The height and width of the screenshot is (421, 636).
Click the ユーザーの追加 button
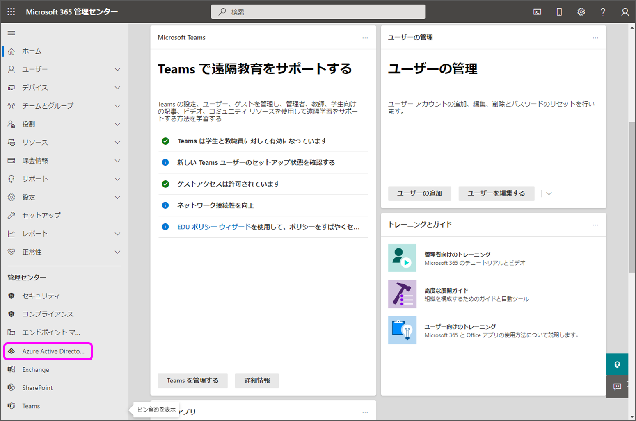click(x=419, y=193)
